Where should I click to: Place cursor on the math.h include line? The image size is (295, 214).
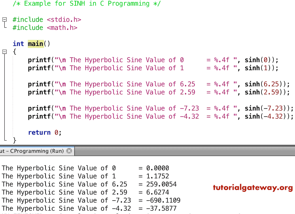pyautogui.click(x=45, y=28)
